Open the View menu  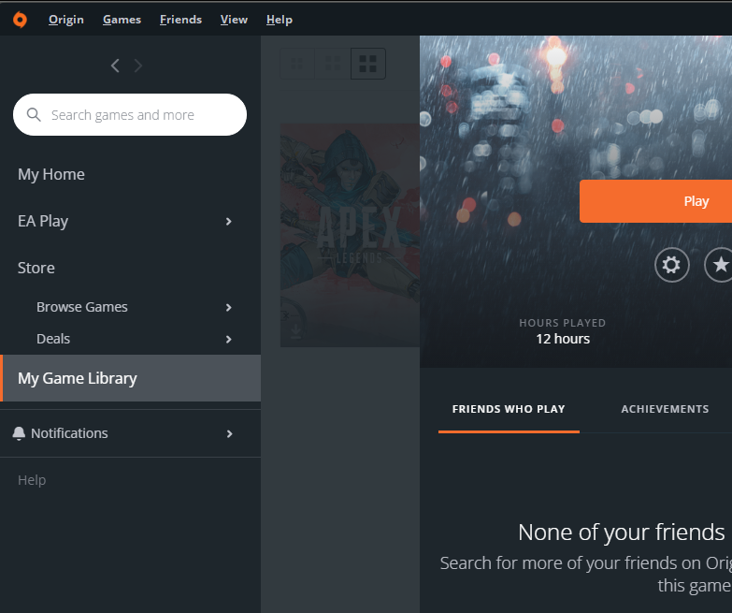[x=234, y=20]
